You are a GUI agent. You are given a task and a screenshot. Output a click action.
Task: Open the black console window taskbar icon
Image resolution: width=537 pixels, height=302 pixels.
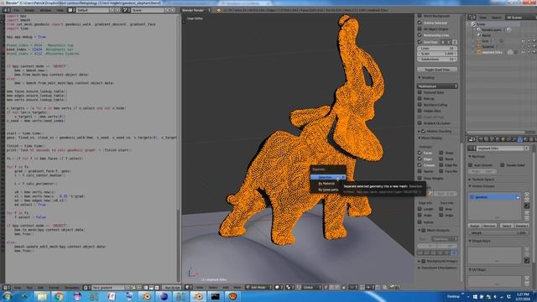point(216,296)
